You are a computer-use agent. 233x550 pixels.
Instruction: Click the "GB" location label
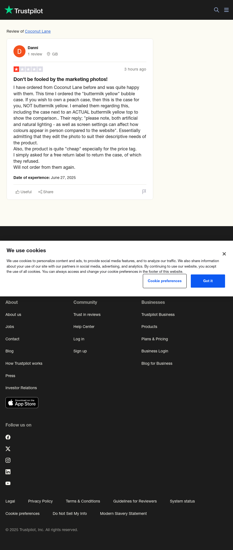coord(55,54)
